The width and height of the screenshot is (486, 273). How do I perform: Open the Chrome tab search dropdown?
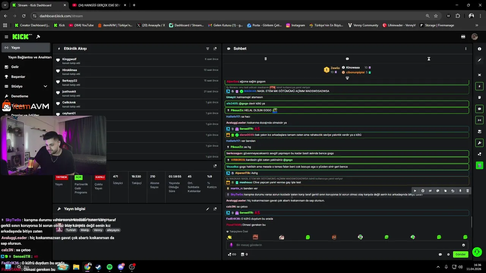(5, 5)
